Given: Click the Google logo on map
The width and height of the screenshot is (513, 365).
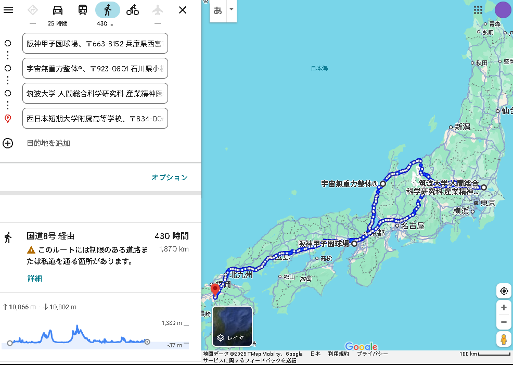Looking at the screenshot, I should point(361,346).
